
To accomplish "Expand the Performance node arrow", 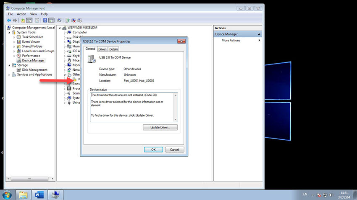I will (x=14, y=56).
